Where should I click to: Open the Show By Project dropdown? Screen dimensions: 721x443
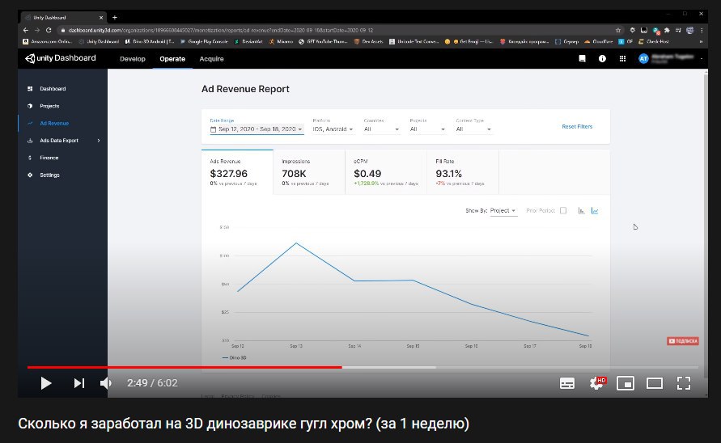pyautogui.click(x=503, y=211)
